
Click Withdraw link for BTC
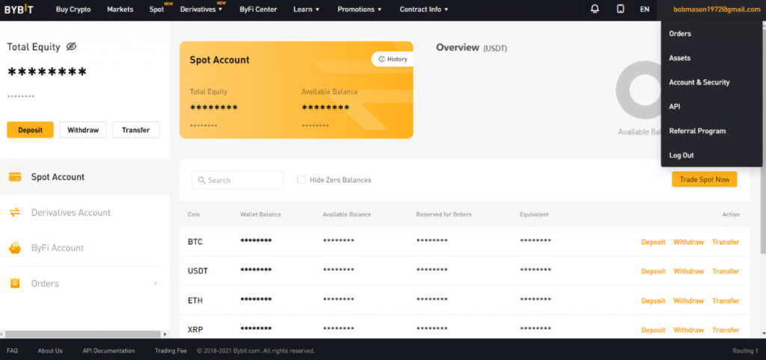(689, 243)
